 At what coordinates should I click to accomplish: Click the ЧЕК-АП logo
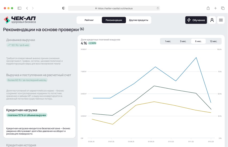pos(20,20)
